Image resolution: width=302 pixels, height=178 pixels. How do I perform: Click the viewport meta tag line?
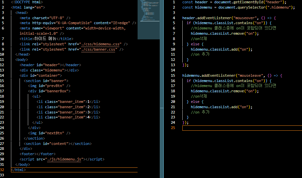73,28
